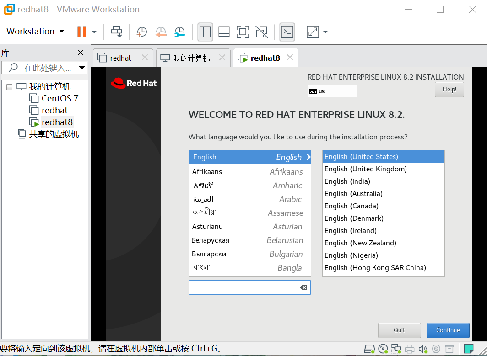Take a snapshot of the virtual machine
Viewport: 487px width, 356px height.
[141, 32]
